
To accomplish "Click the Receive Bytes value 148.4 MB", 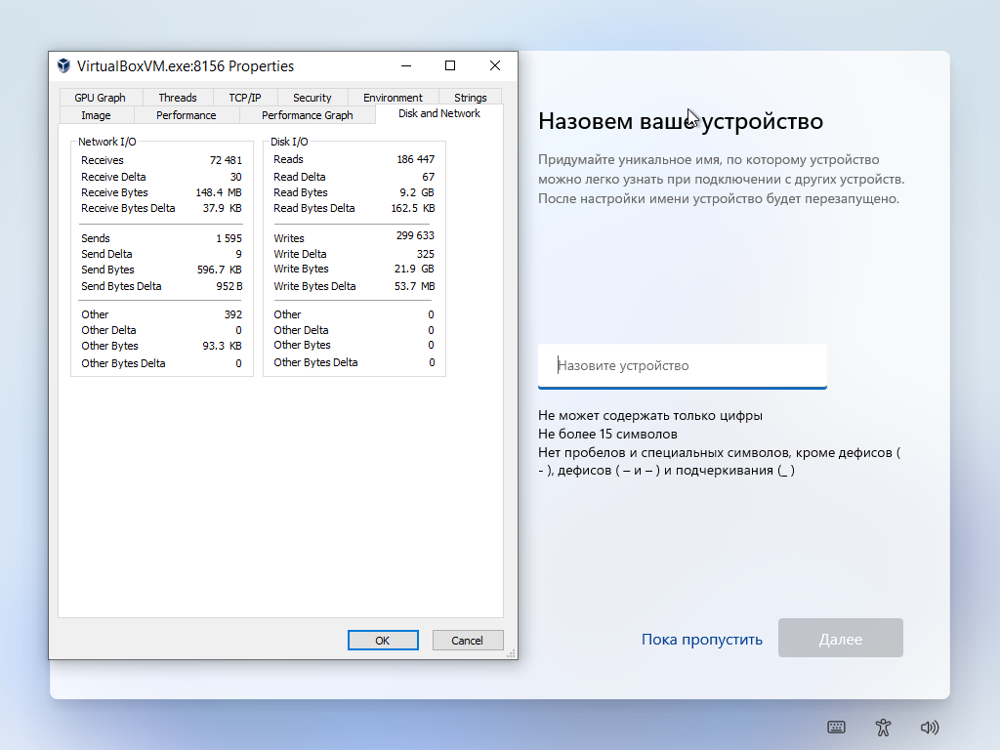I will [x=219, y=192].
